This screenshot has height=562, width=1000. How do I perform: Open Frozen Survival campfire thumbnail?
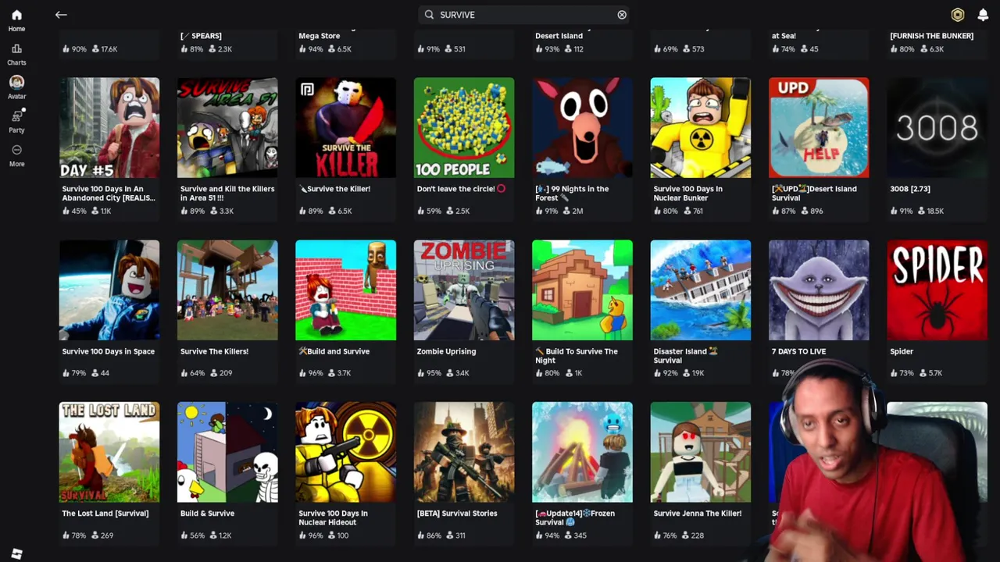pyautogui.click(x=582, y=452)
